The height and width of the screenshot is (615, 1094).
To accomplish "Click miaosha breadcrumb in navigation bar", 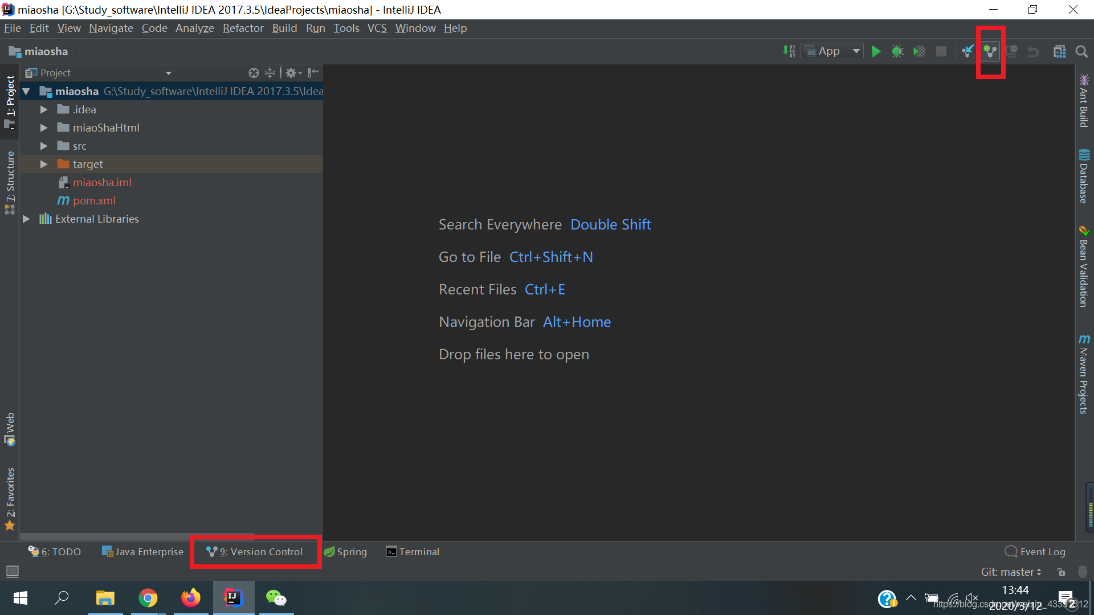I will 39,51.
